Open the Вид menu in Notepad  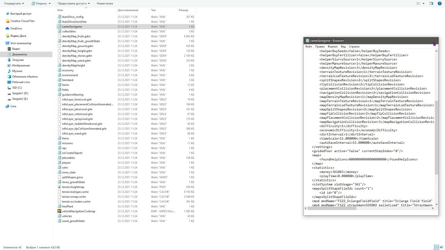pos(343,47)
